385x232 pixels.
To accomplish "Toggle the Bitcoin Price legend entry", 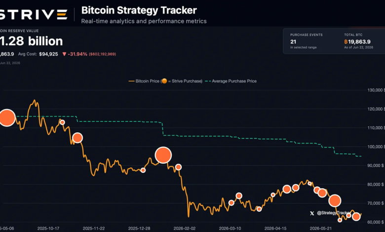I will pyautogui.click(x=165, y=81).
